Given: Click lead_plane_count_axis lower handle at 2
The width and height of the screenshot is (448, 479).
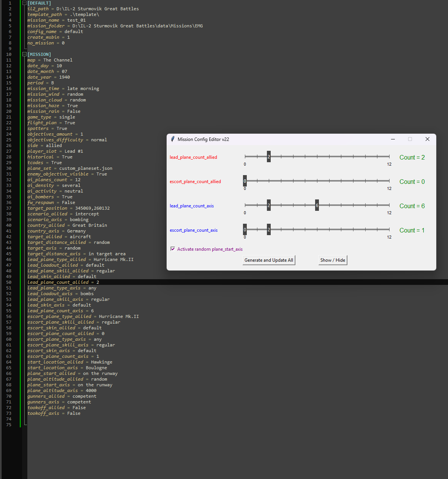Looking at the screenshot, I should pyautogui.click(x=269, y=205).
